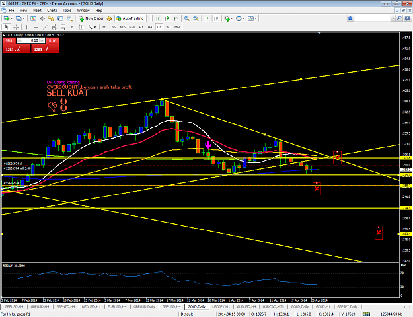This screenshot has width=413, height=317.
Task: Open the Profiles icon in toolbar
Action: 19,18
